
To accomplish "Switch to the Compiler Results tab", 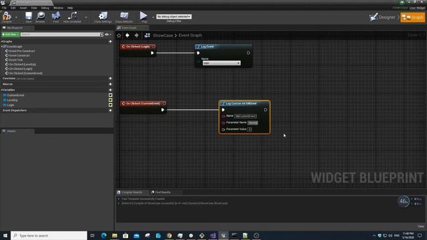I will (132, 192).
